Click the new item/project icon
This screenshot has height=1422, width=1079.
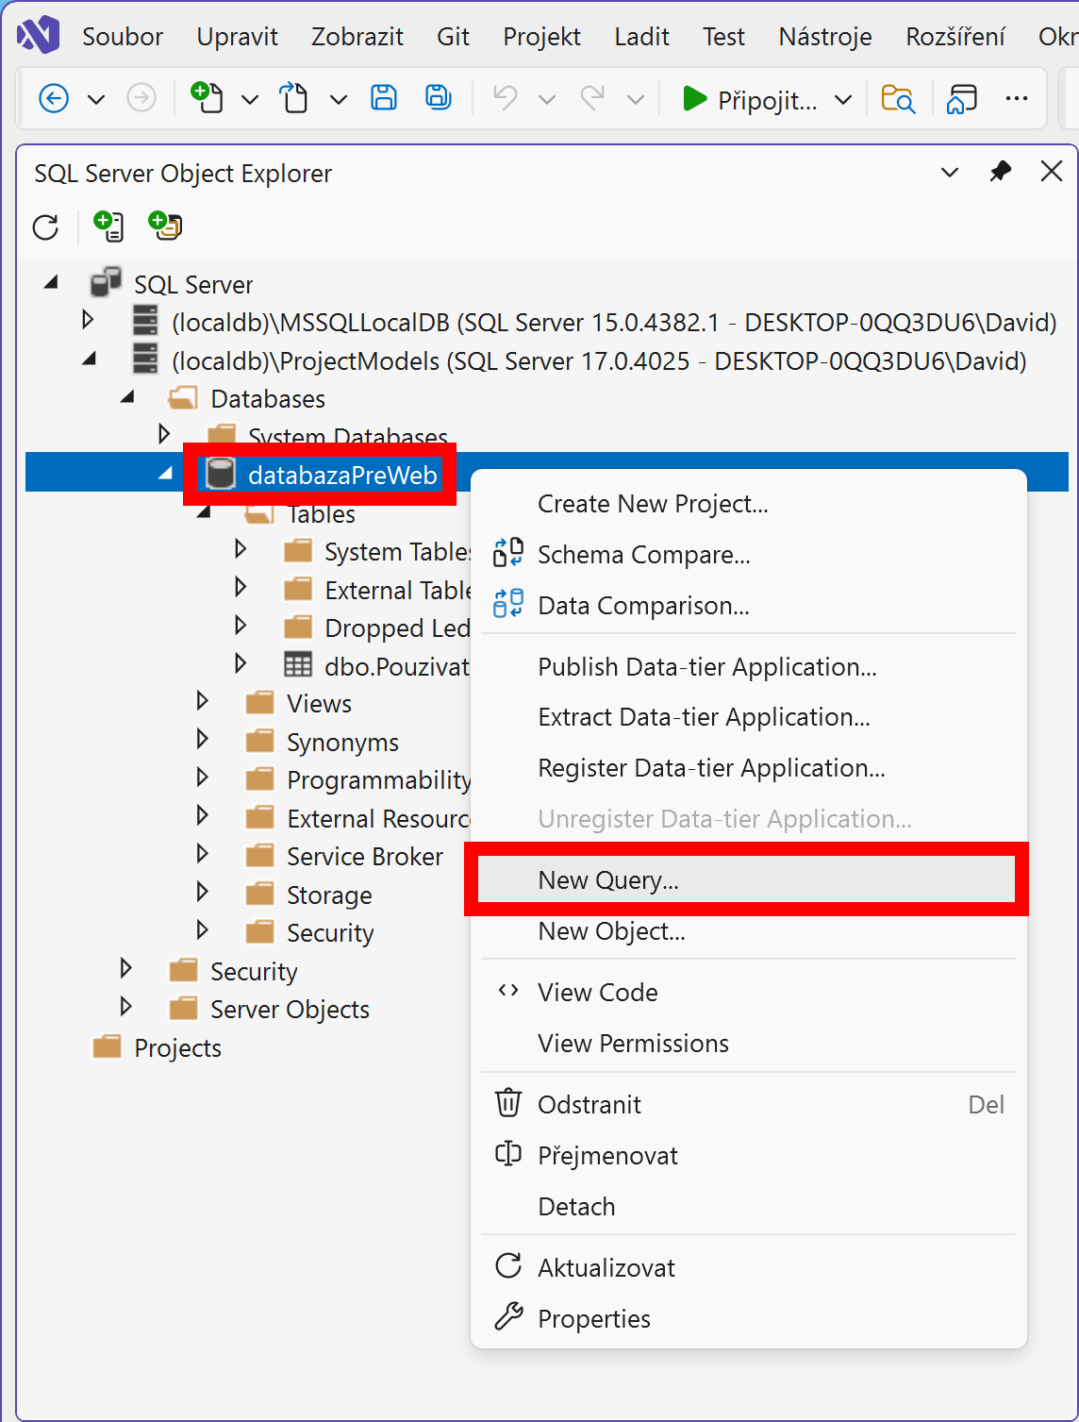tap(207, 97)
